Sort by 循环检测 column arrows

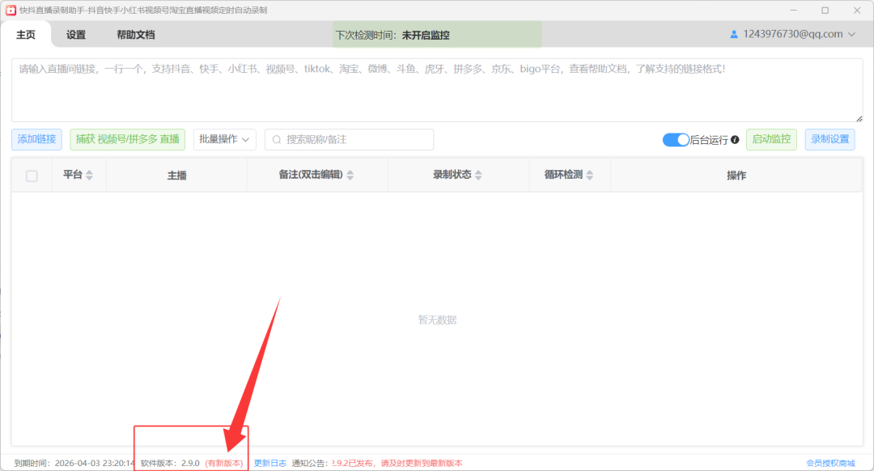(590, 175)
